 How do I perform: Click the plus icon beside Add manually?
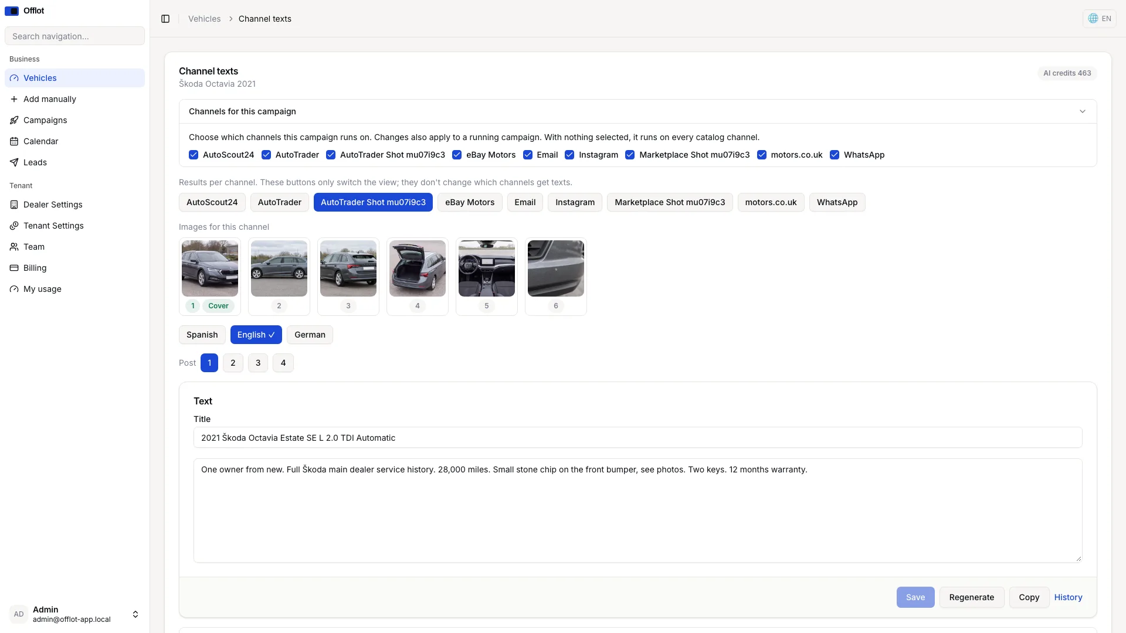[14, 99]
